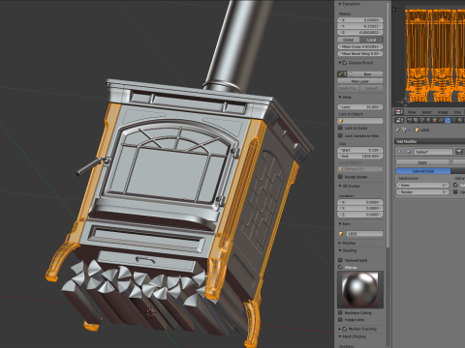This screenshot has height=348, width=465.
Task: Click the subdivisions View level field
Action: point(423,185)
